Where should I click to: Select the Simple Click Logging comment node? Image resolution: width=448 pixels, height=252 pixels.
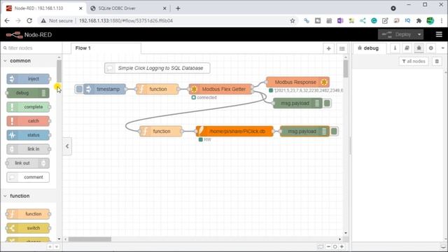pyautogui.click(x=157, y=68)
